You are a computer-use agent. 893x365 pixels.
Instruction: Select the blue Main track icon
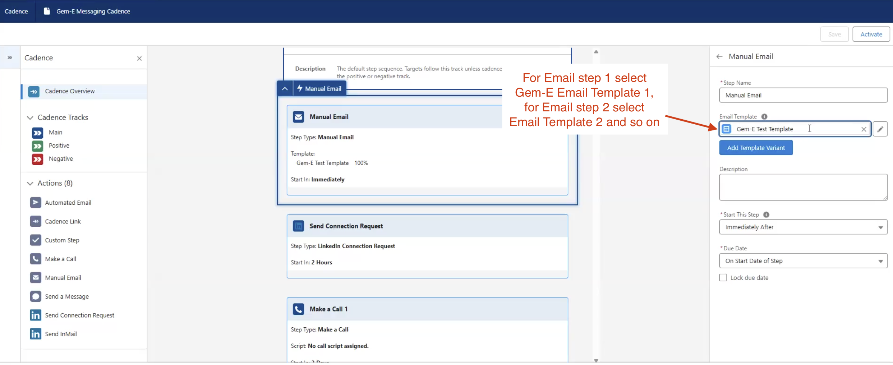click(37, 133)
